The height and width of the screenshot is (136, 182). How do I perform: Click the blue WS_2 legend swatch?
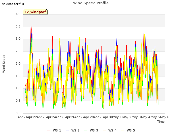[67, 131]
